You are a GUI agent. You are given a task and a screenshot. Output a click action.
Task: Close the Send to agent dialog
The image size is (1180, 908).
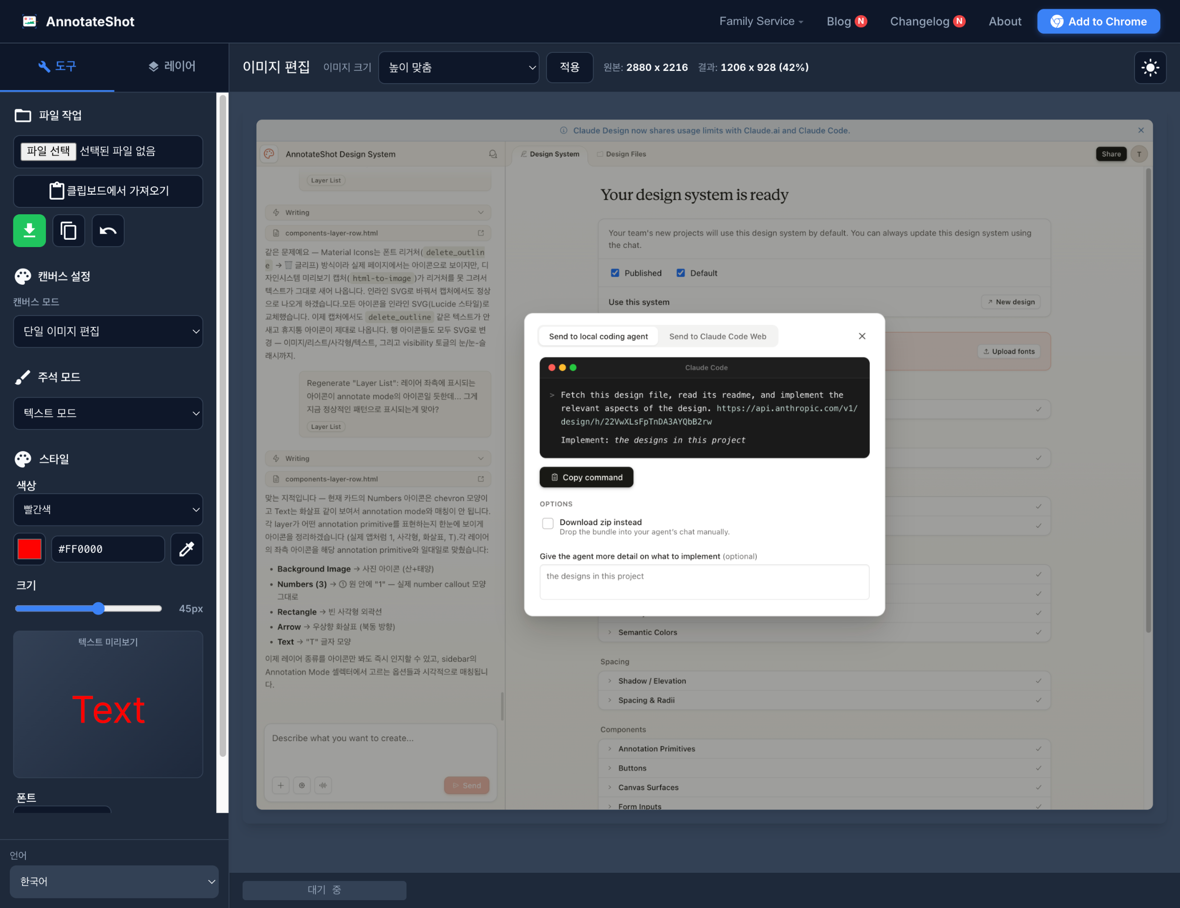pos(862,336)
